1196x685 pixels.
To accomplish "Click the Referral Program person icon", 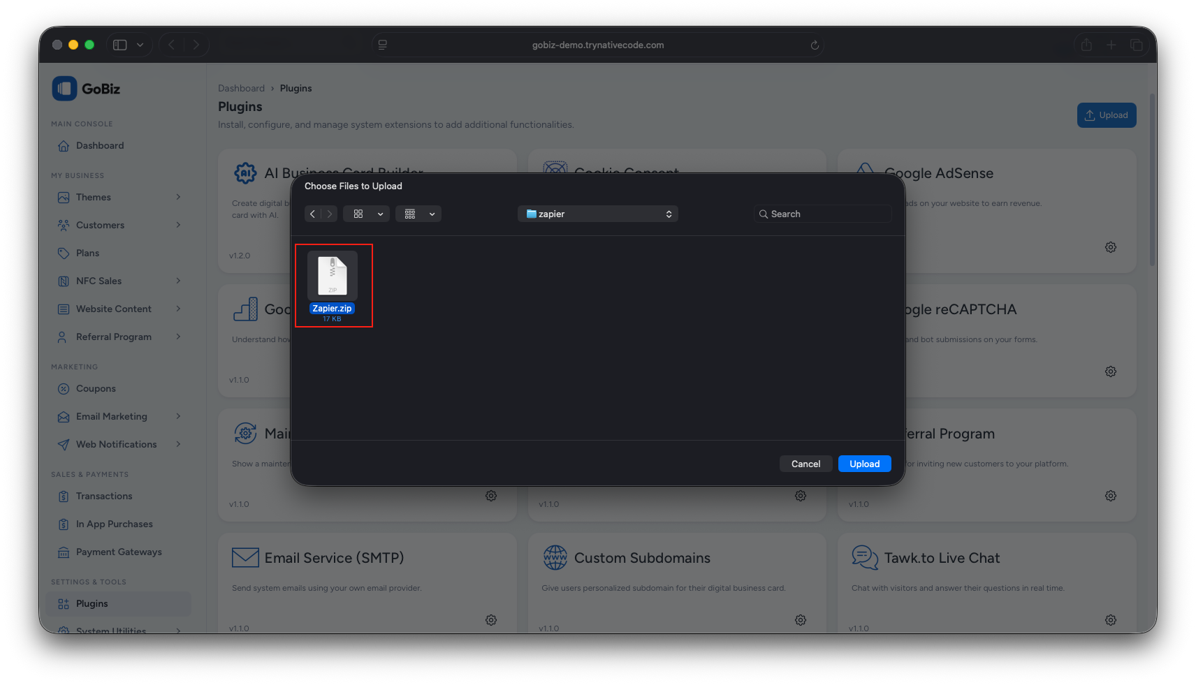I will pyautogui.click(x=64, y=337).
